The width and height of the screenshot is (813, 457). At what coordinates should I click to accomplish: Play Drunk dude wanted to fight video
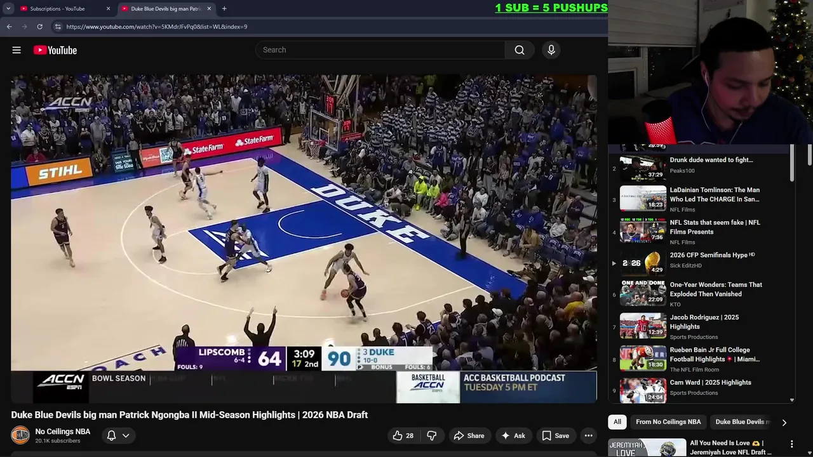click(711, 160)
